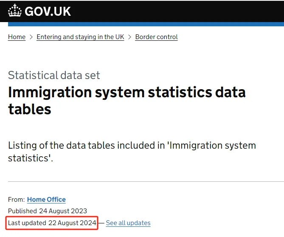Click the Listing of the data tables description

[132, 152]
